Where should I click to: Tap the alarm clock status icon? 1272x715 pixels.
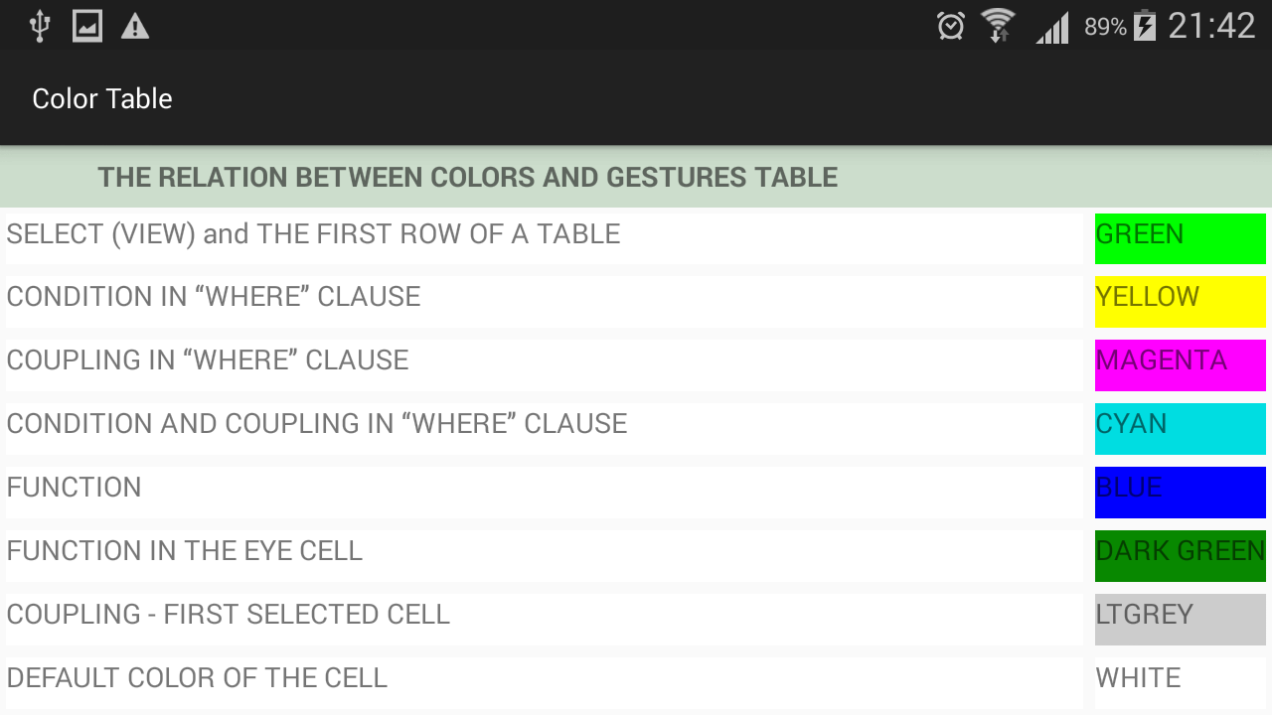(951, 27)
